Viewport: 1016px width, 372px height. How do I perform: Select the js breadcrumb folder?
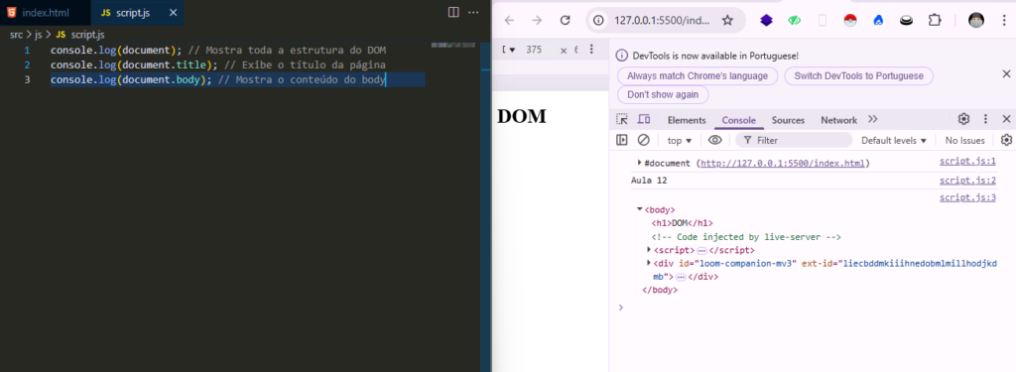(39, 35)
